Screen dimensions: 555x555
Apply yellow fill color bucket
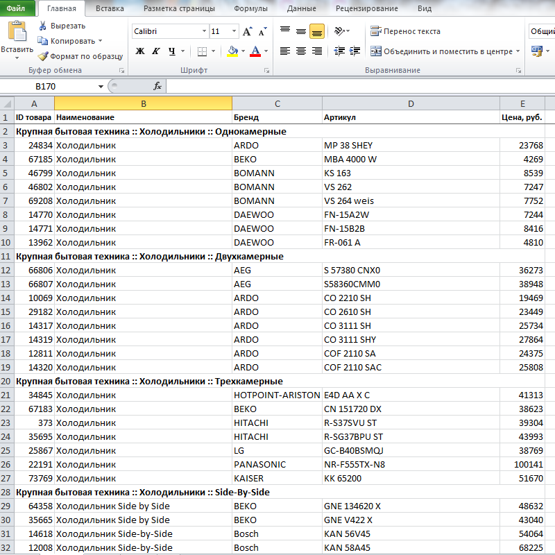232,51
